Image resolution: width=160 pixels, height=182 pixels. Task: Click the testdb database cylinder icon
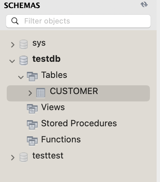pos(24,60)
